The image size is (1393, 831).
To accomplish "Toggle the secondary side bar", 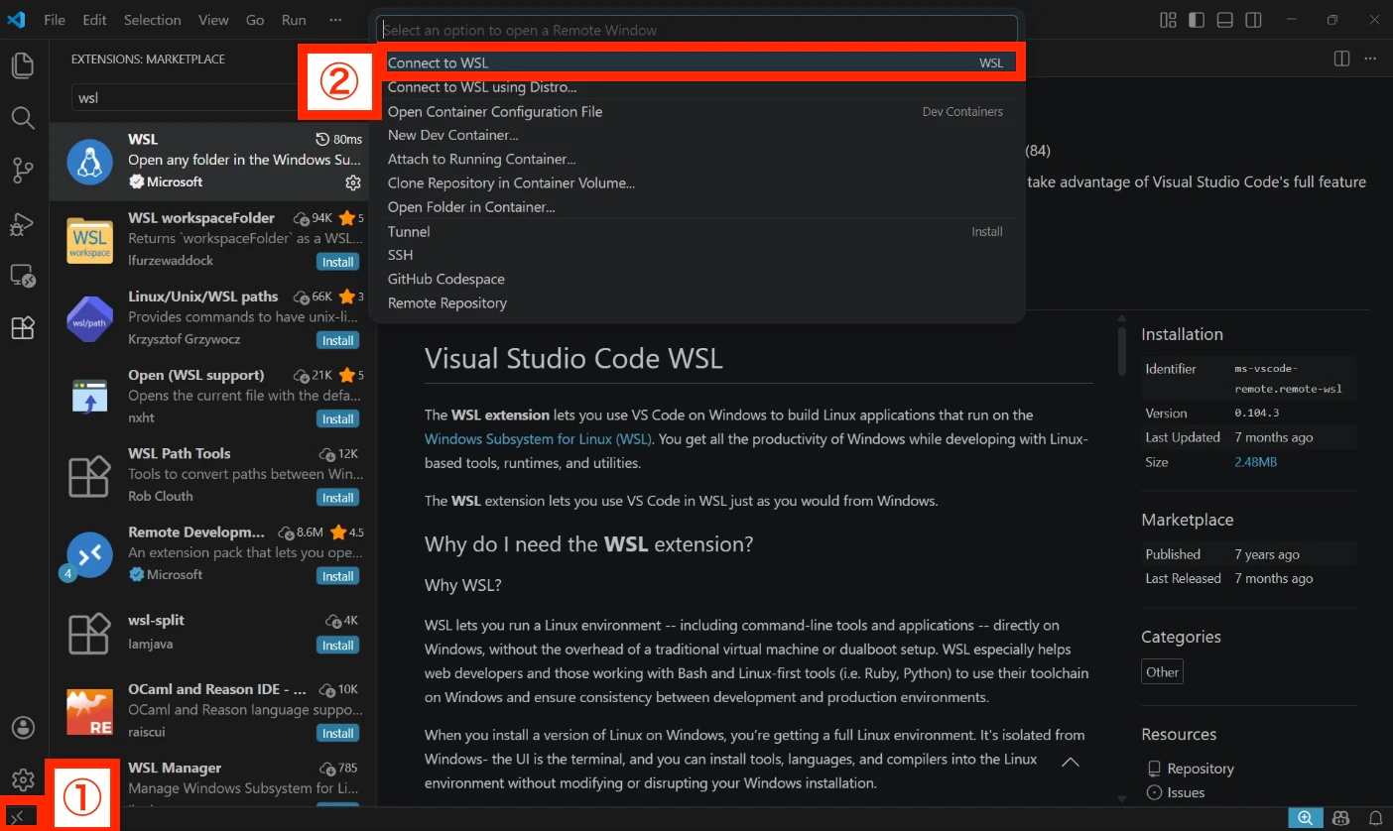I will point(1254,20).
